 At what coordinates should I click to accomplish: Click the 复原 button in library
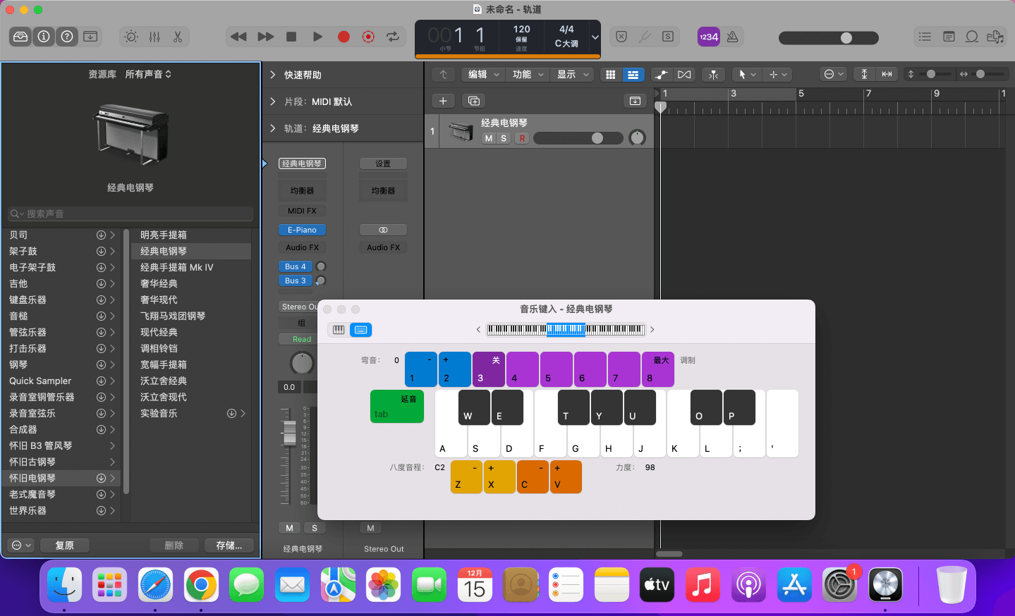click(65, 545)
